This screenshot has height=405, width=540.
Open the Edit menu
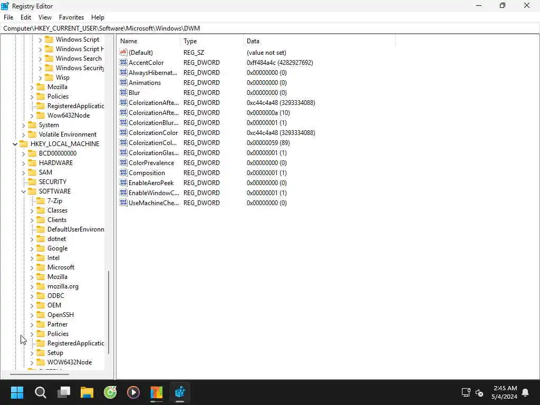pos(26,17)
